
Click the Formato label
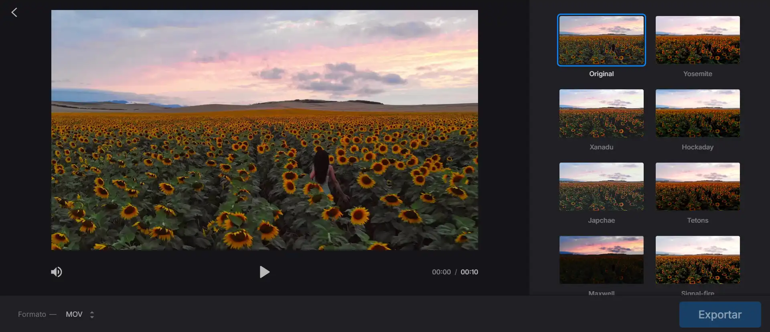pos(32,314)
